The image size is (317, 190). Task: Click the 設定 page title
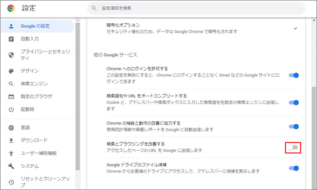click(29, 8)
